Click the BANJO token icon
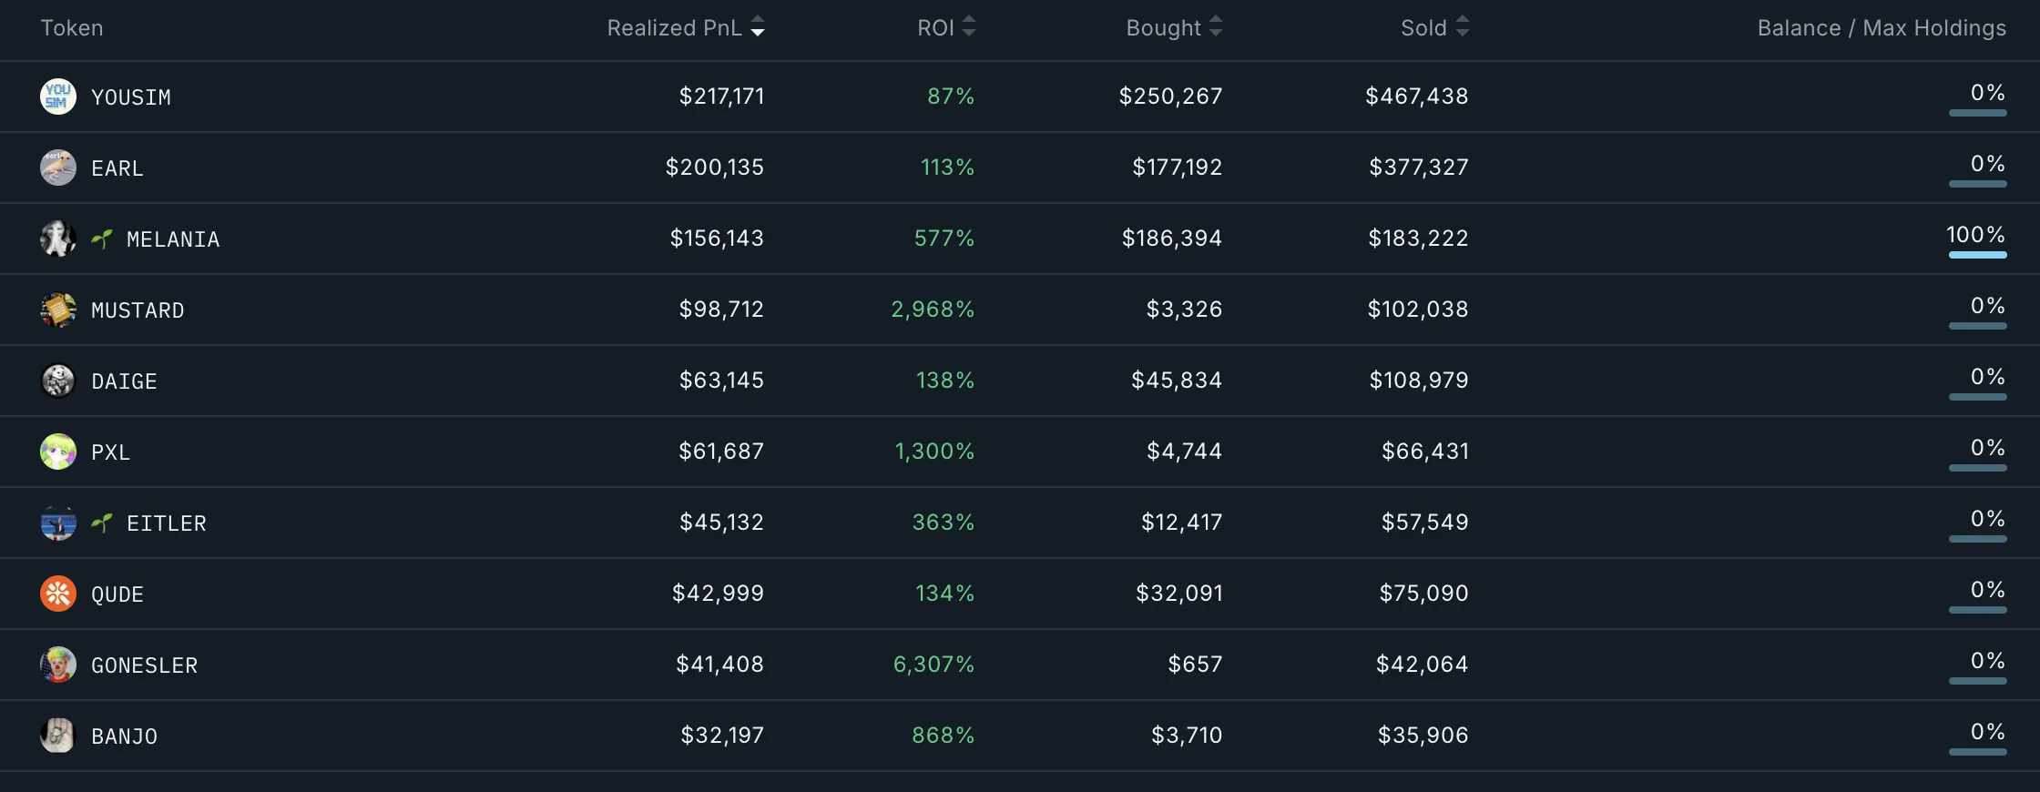This screenshot has height=792, width=2040. (58, 736)
